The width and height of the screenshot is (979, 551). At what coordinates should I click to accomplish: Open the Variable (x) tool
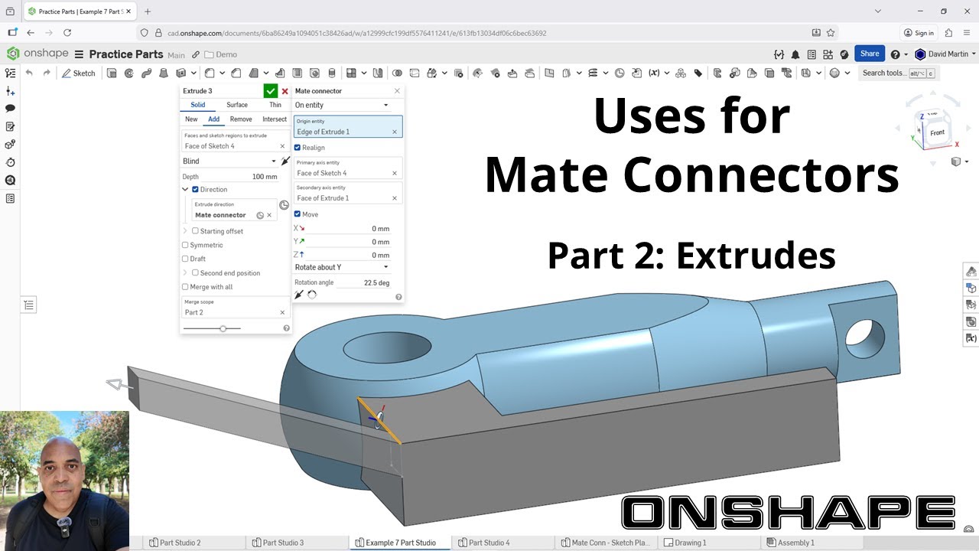654,73
